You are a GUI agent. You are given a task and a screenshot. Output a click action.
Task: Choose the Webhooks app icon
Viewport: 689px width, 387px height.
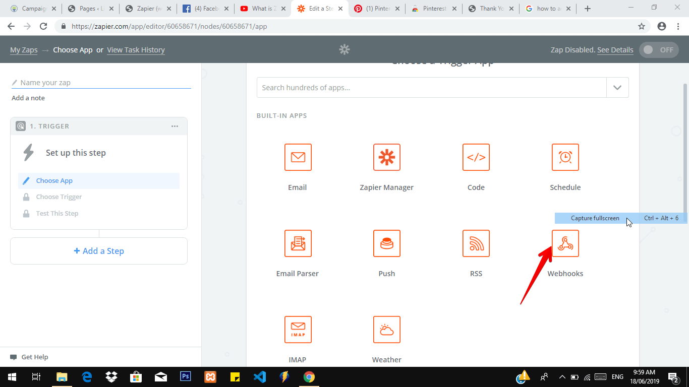[x=565, y=243]
